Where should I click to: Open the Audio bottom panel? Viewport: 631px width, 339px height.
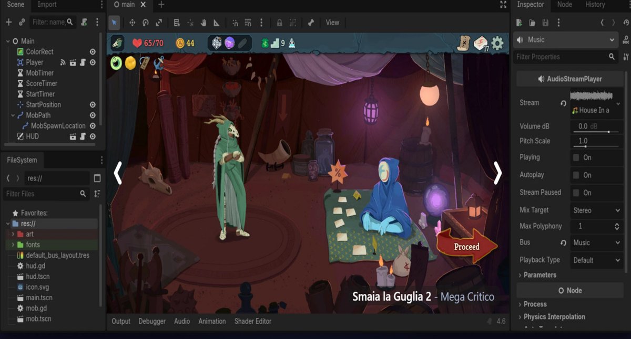tap(182, 321)
